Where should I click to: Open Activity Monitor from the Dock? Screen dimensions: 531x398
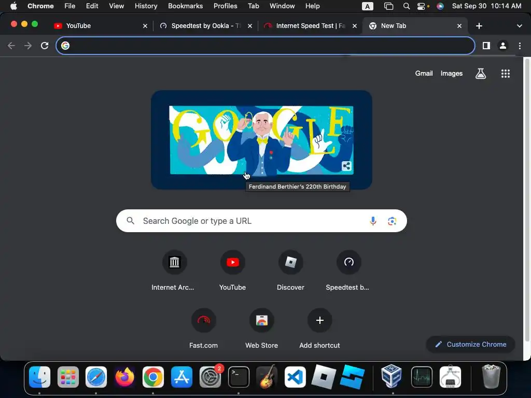pyautogui.click(x=421, y=377)
